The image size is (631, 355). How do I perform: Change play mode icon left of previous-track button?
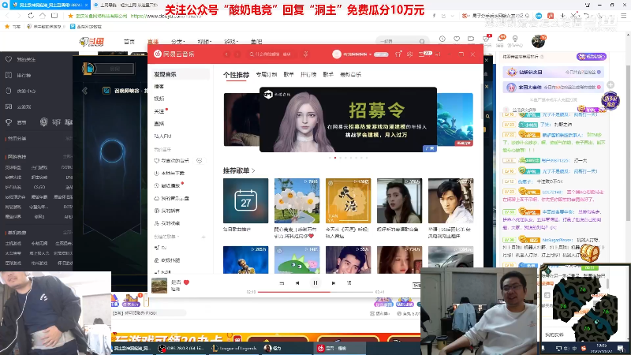(x=282, y=283)
